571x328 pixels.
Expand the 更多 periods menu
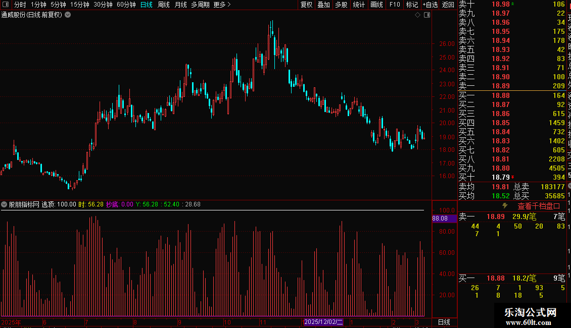pyautogui.click(x=222, y=5)
